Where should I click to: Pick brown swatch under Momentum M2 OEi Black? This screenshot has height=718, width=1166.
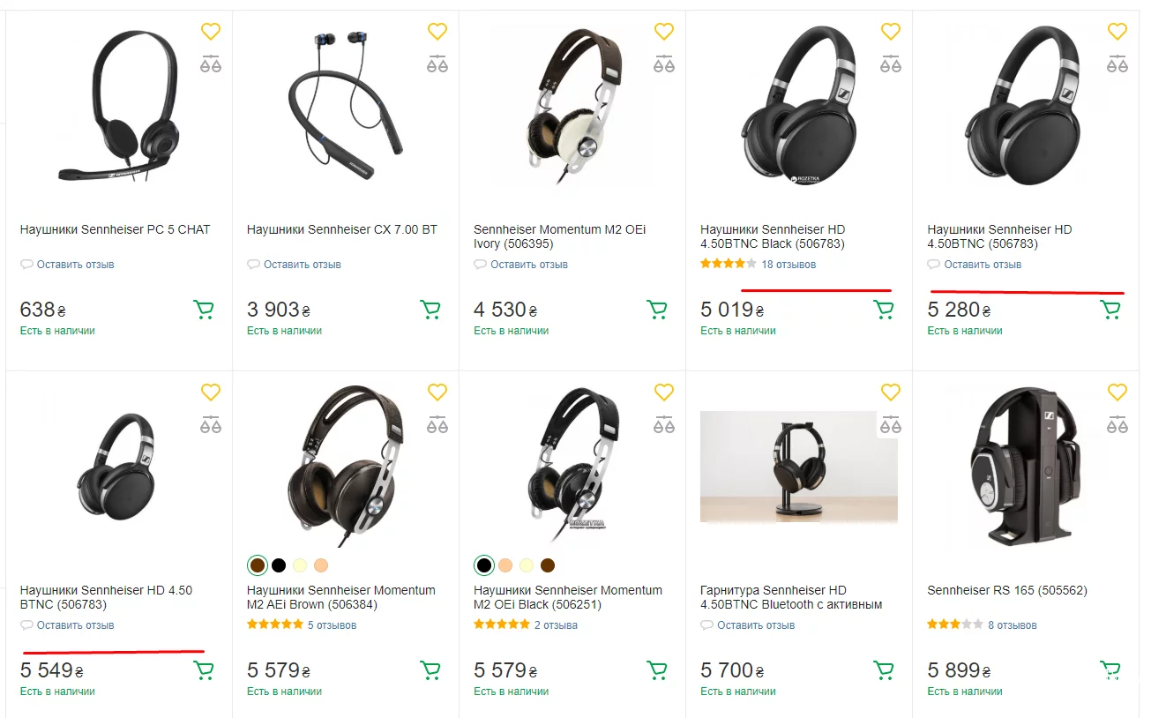548,565
